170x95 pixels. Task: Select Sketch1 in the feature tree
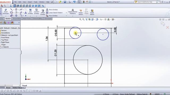[5, 47]
